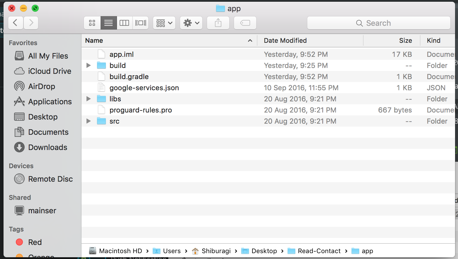Screen dimensions: 458x259
Task: Open Desktop in sidebar
Action: [x=36, y=117]
